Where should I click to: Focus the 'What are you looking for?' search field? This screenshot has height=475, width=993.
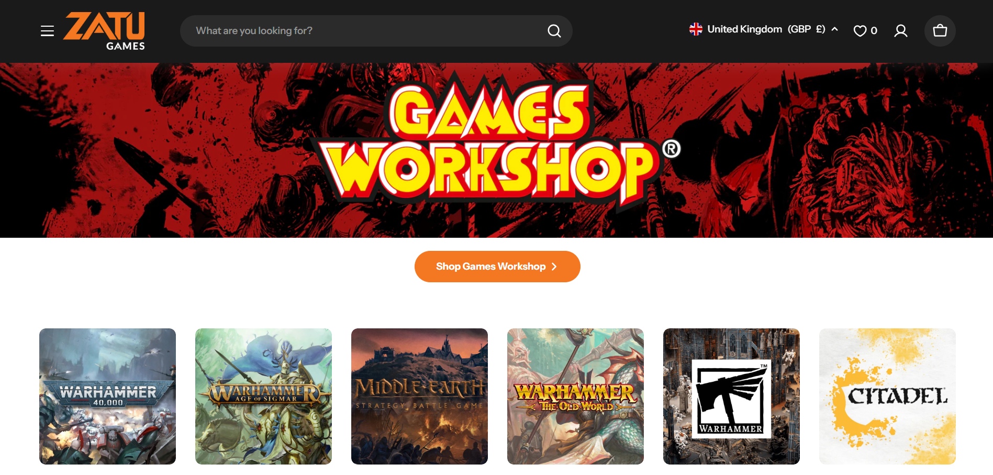[376, 31]
